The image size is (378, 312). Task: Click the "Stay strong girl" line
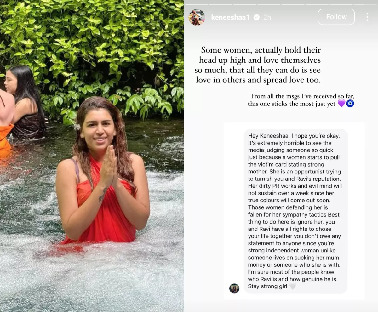pos(267,286)
